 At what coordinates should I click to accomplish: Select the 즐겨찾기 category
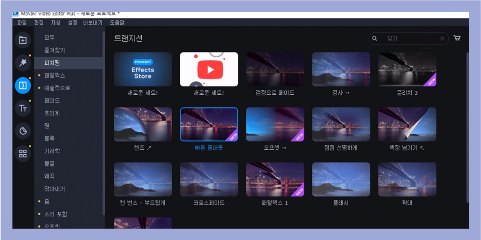point(55,50)
